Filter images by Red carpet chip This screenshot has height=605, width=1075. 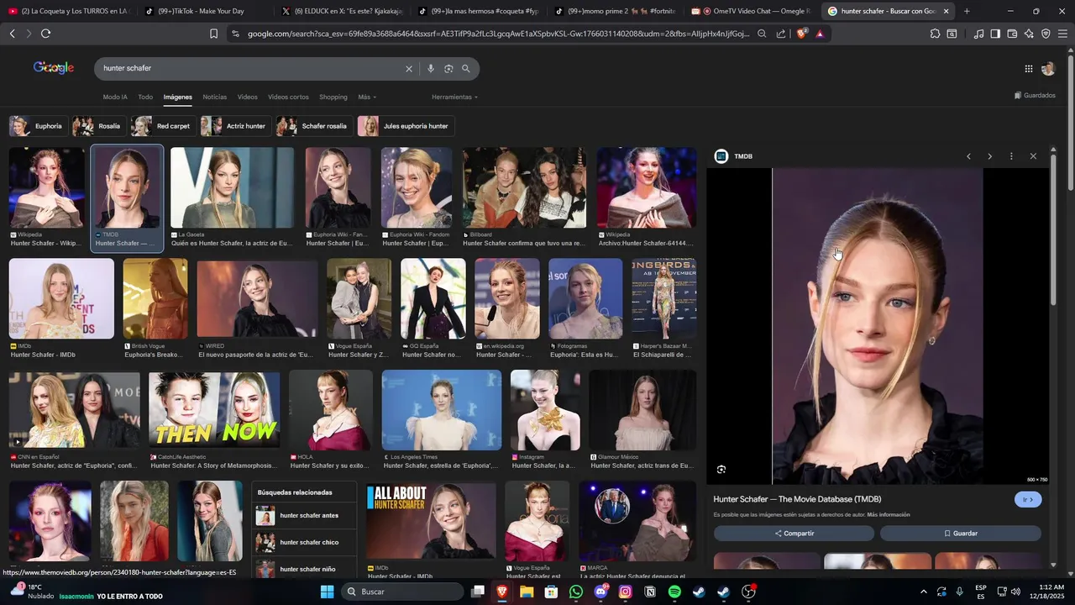pos(163,126)
